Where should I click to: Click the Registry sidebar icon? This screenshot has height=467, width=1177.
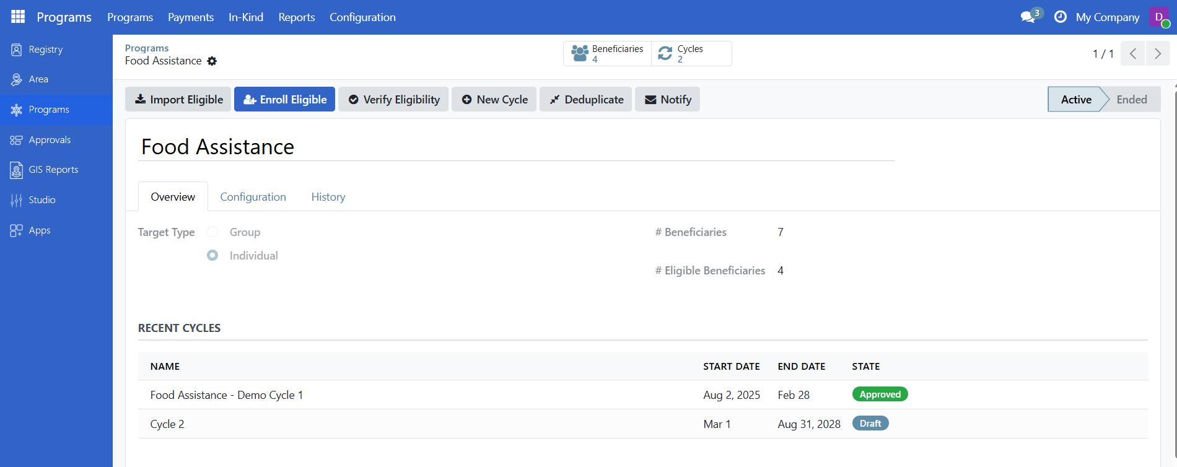17,50
